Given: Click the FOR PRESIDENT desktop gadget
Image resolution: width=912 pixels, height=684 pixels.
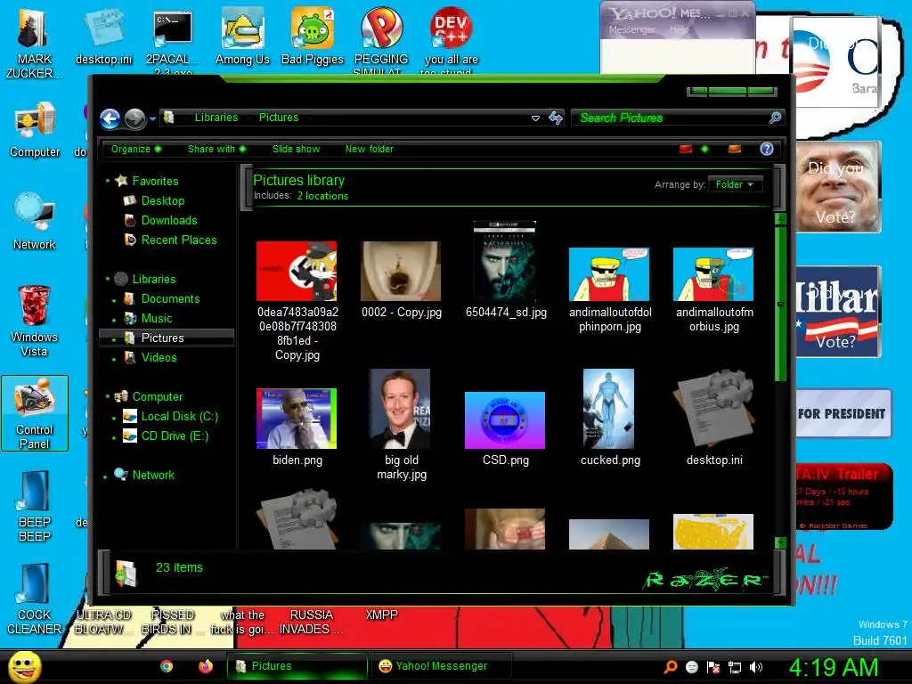Looking at the screenshot, I should 843,413.
